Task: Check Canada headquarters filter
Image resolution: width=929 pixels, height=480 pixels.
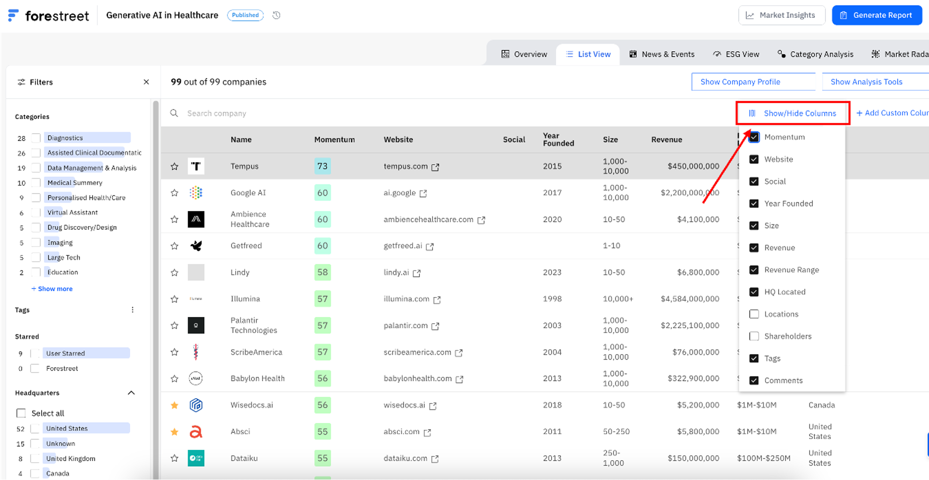Action: coord(34,474)
